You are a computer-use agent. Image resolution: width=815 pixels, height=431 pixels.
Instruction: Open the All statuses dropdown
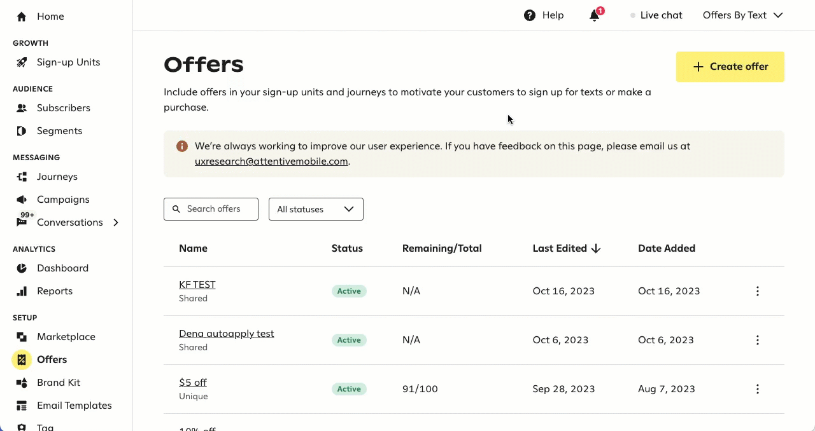click(316, 209)
